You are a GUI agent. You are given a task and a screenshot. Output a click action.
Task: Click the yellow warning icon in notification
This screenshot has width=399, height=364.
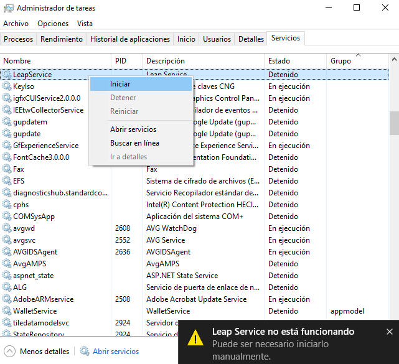[195, 338]
